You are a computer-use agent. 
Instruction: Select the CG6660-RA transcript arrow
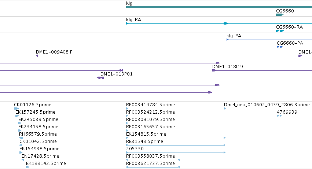280,31
